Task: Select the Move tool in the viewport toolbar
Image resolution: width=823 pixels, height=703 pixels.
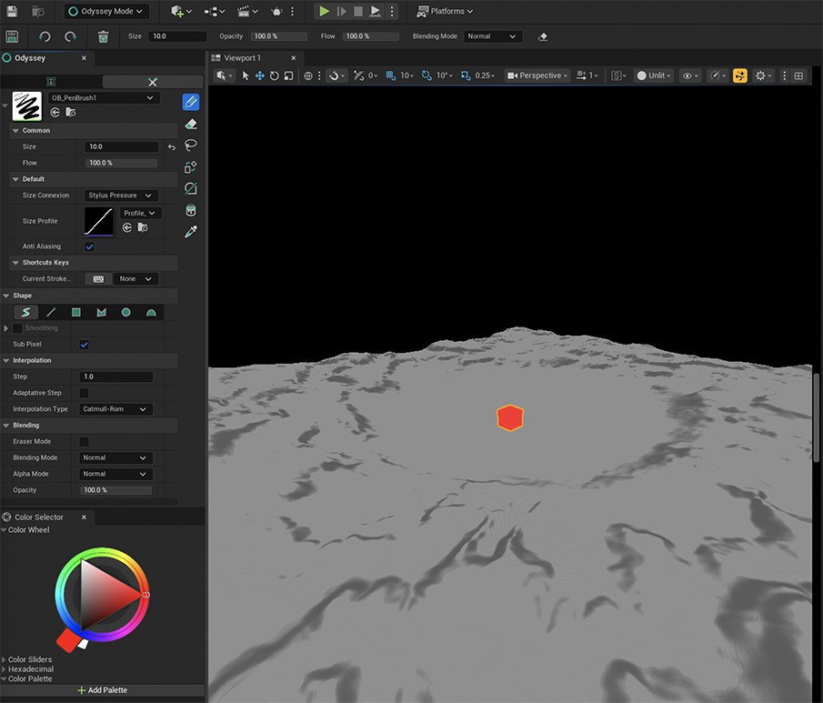Action: click(x=259, y=75)
